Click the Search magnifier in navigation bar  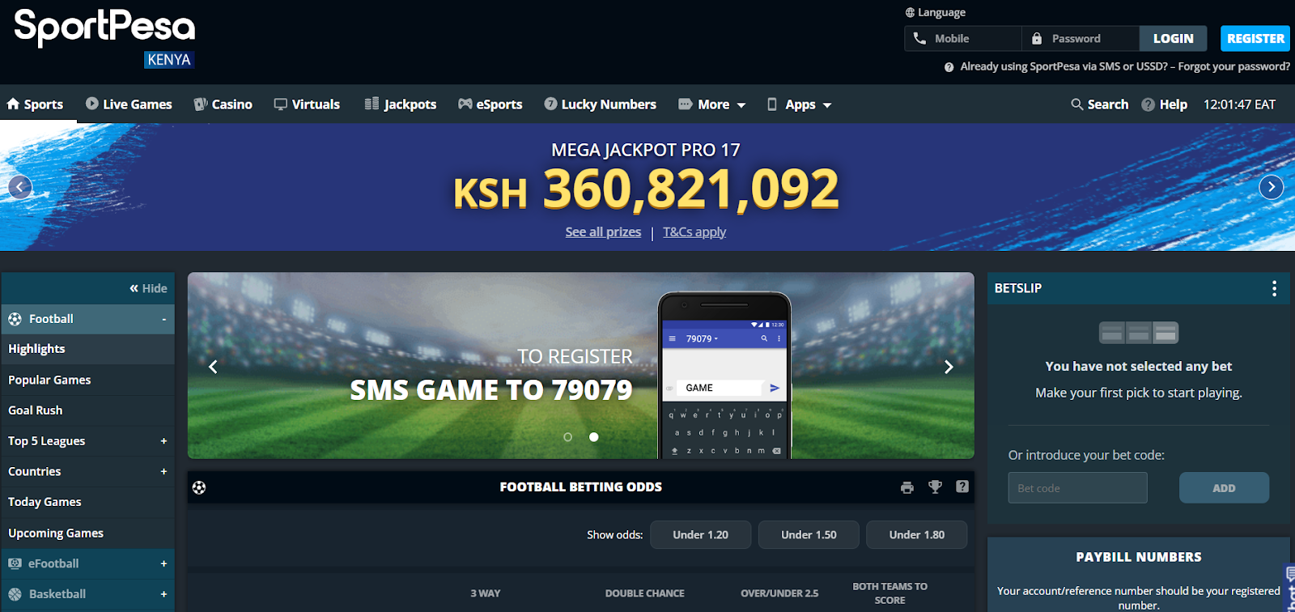[1076, 104]
